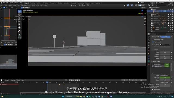174x98 pixels.
Task: Toggle Road collection exclude checkbox
Action: [169, 15]
